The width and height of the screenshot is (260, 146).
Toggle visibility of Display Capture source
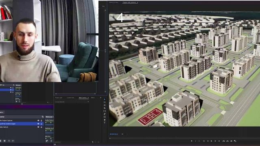pyautogui.click(x=38, y=127)
